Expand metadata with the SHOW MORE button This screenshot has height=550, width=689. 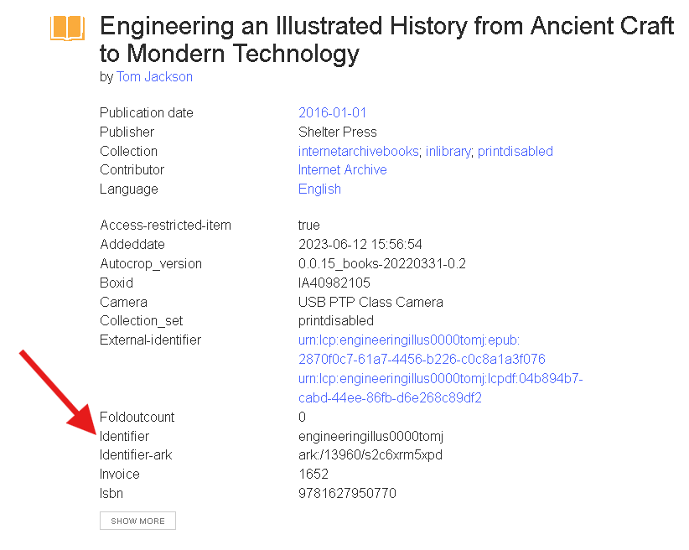(137, 521)
